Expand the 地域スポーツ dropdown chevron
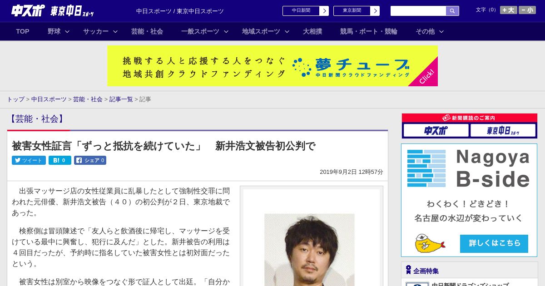Screen dimensions: 545x286 (287, 31)
